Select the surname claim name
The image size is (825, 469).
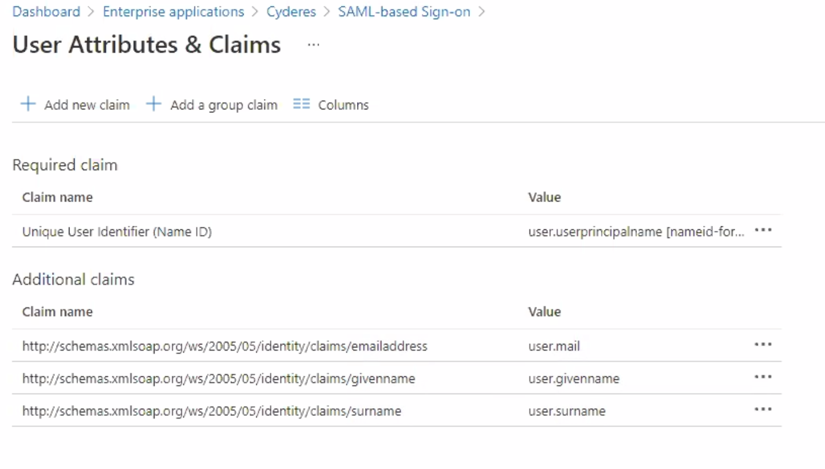pos(212,411)
